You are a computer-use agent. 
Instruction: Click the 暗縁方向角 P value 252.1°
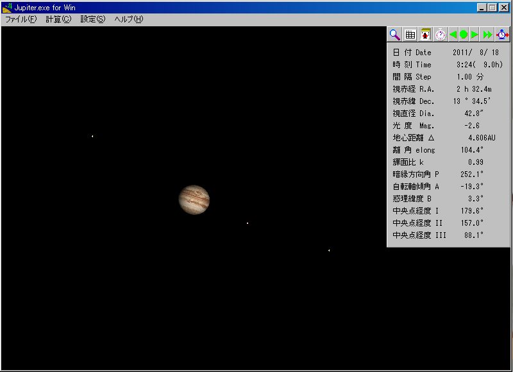(x=472, y=174)
